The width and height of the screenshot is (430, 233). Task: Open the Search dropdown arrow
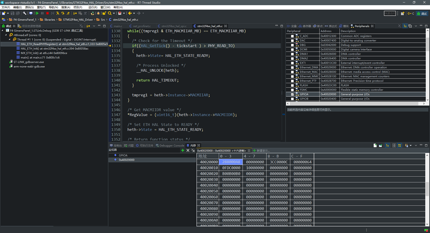pos(114,13)
